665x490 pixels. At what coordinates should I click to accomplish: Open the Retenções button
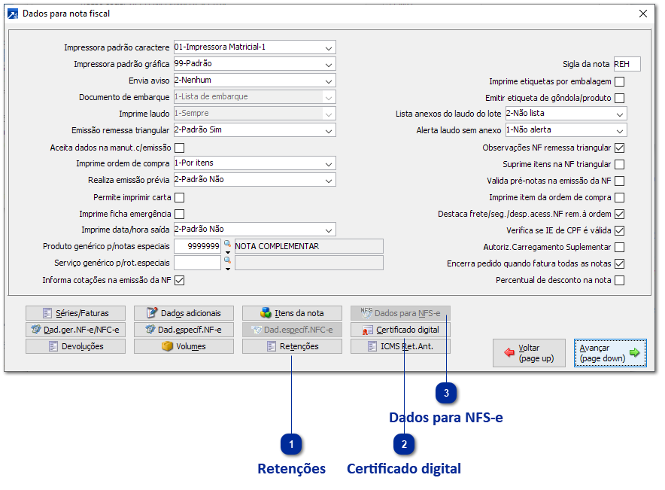(x=292, y=346)
